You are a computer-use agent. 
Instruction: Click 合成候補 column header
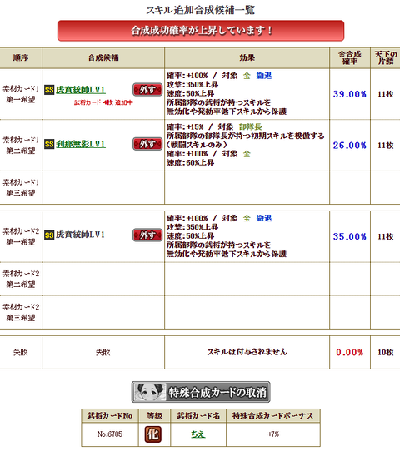coord(103,57)
